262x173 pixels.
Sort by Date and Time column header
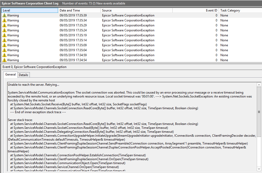tap(79, 10)
